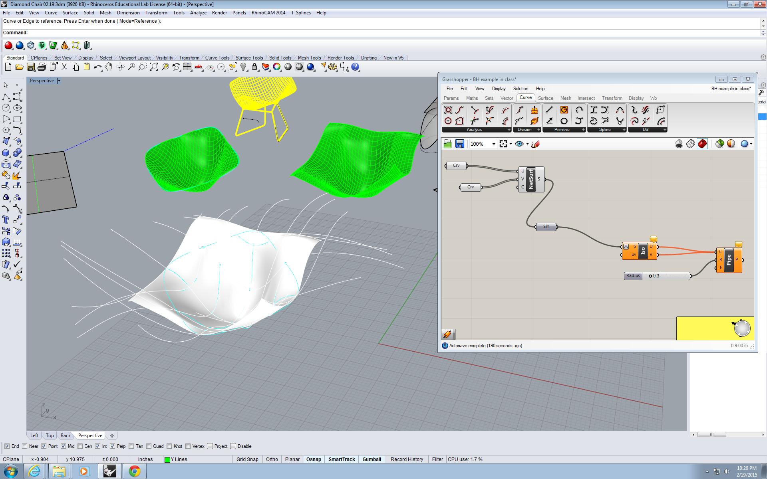Click the Grasshopper sketch pencil icon
Viewport: 767px width, 479px height.
536,144
